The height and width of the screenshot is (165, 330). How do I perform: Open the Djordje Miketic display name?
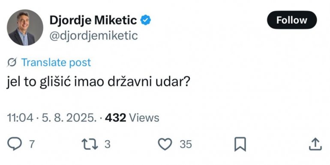(93, 21)
